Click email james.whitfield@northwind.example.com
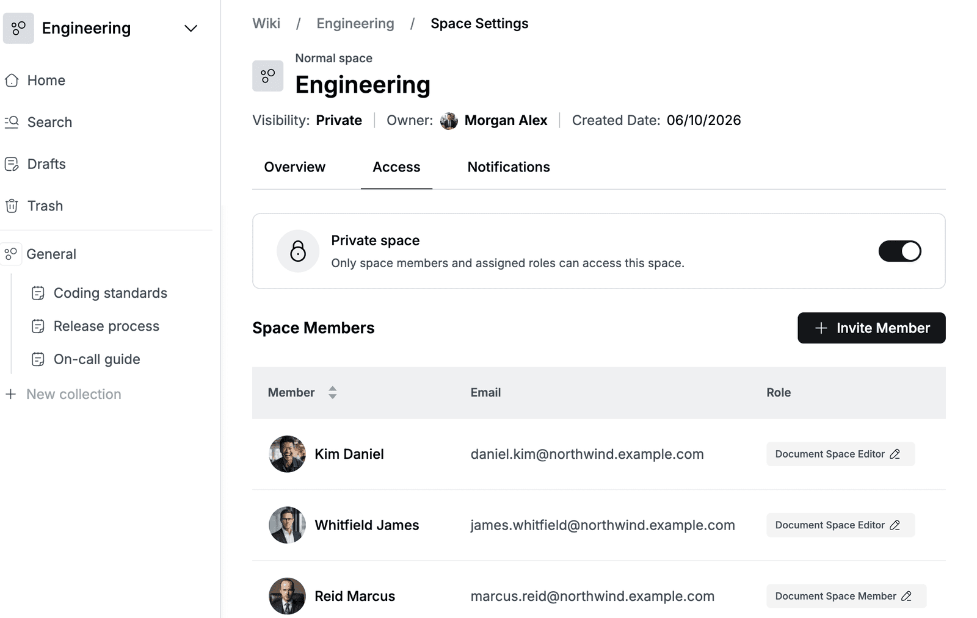977x618 pixels. tap(603, 525)
